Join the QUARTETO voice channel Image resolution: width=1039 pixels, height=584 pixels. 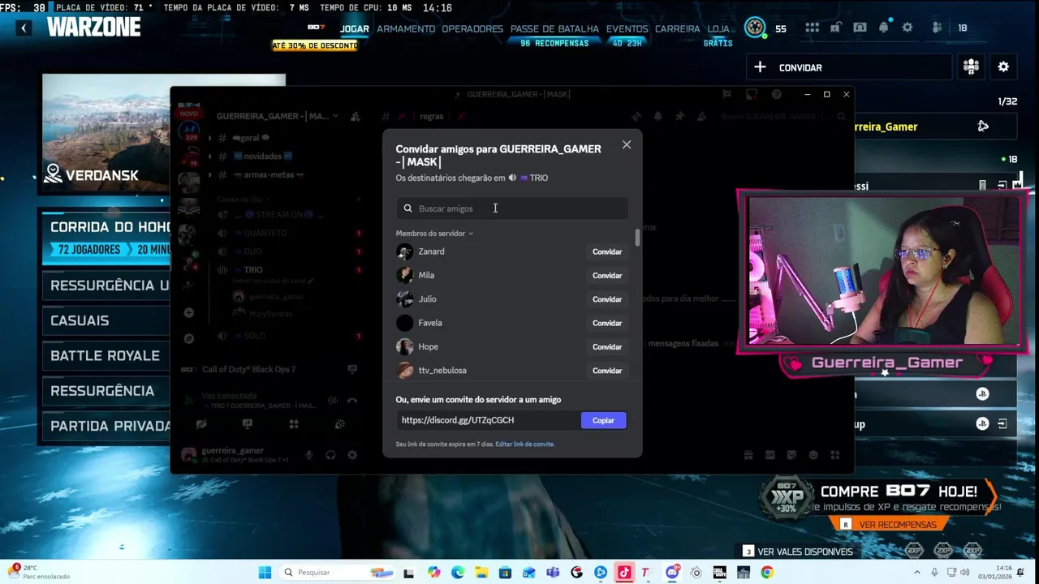265,233
